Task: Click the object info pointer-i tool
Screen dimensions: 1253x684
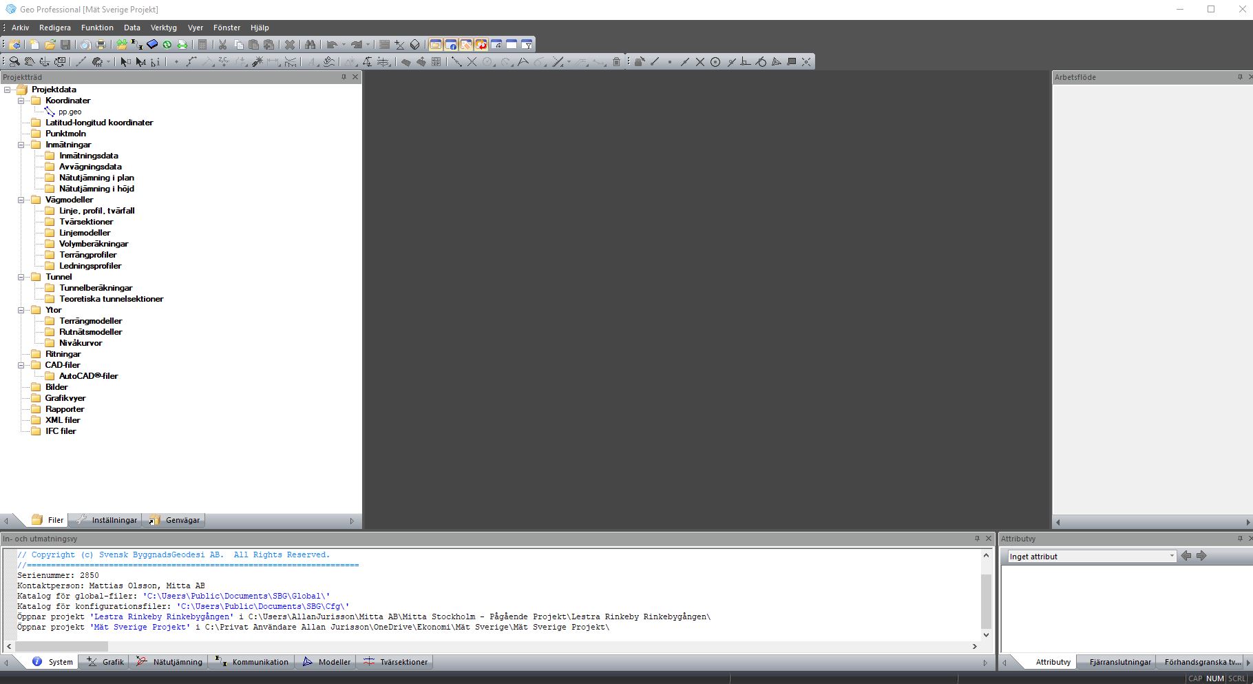Action: (x=155, y=61)
